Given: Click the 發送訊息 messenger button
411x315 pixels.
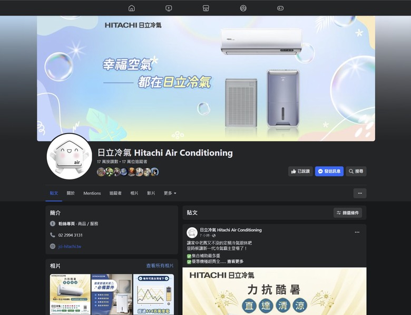Looking at the screenshot, I should [x=329, y=171].
